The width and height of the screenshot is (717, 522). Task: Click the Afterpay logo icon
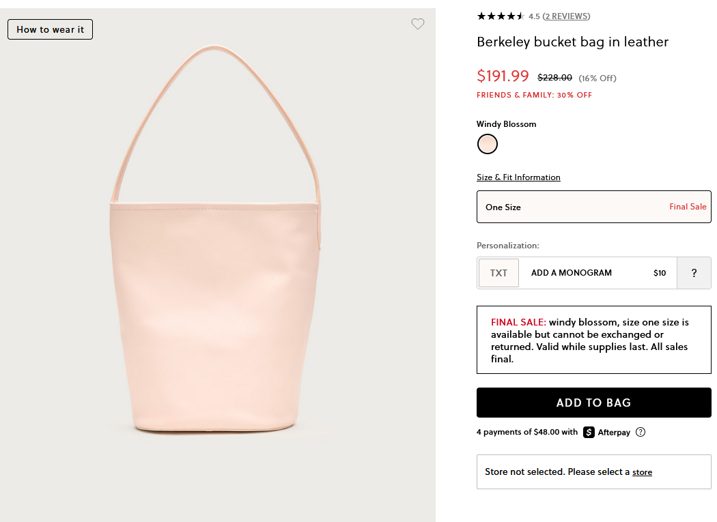pyautogui.click(x=589, y=432)
